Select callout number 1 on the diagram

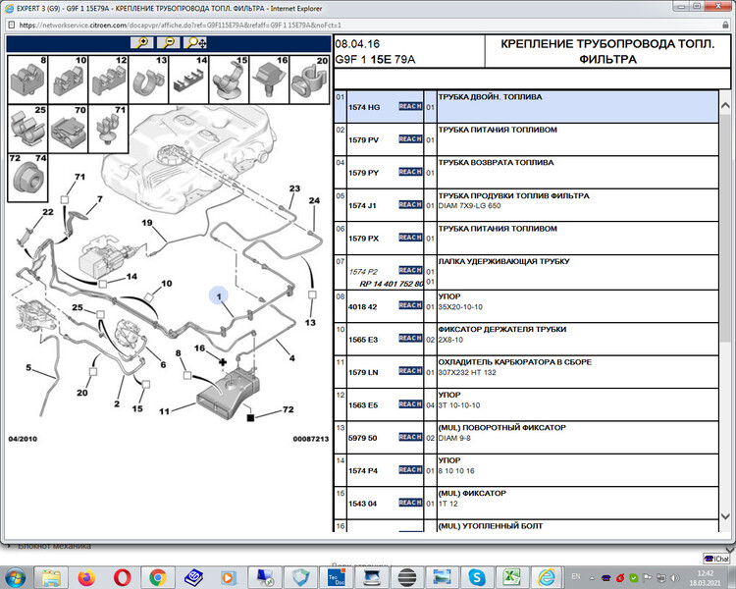click(219, 294)
